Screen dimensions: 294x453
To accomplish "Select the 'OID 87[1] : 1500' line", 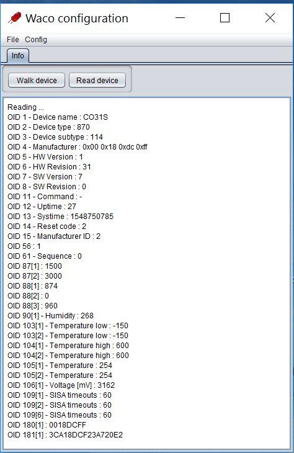I will coord(35,266).
